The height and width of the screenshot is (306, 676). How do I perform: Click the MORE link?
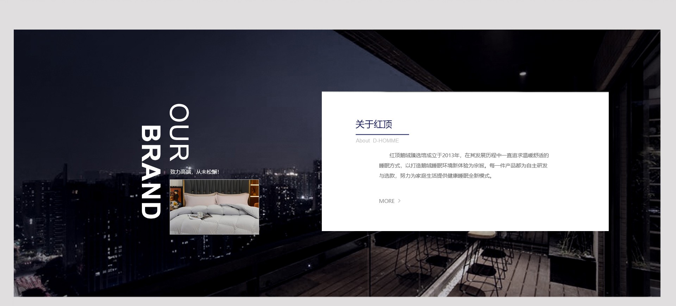coord(387,201)
